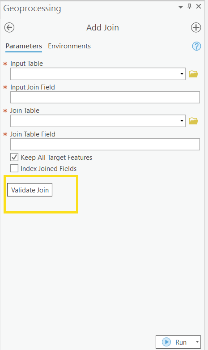Open the Run button dropdown arrow
Screen dimensions: 208x350
click(197, 342)
